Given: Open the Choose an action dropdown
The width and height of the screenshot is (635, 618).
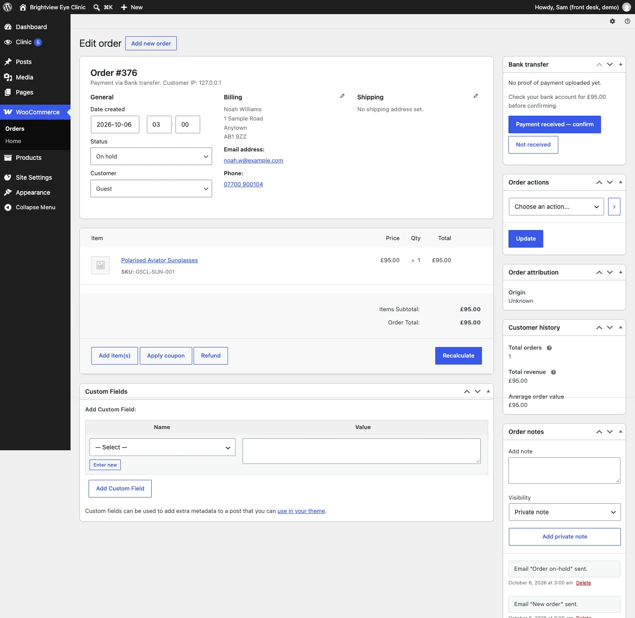Looking at the screenshot, I should point(557,207).
